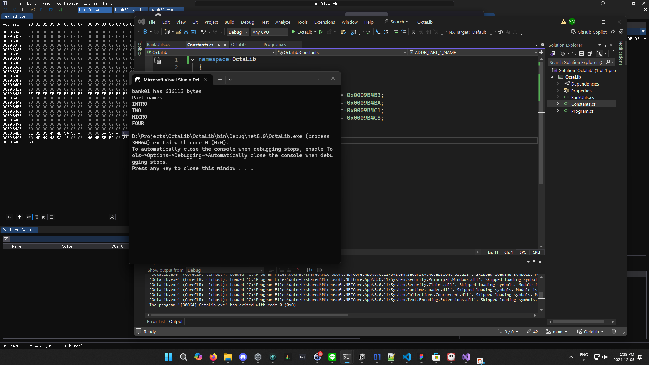Click the Search Solution Explorer input field

(576, 62)
